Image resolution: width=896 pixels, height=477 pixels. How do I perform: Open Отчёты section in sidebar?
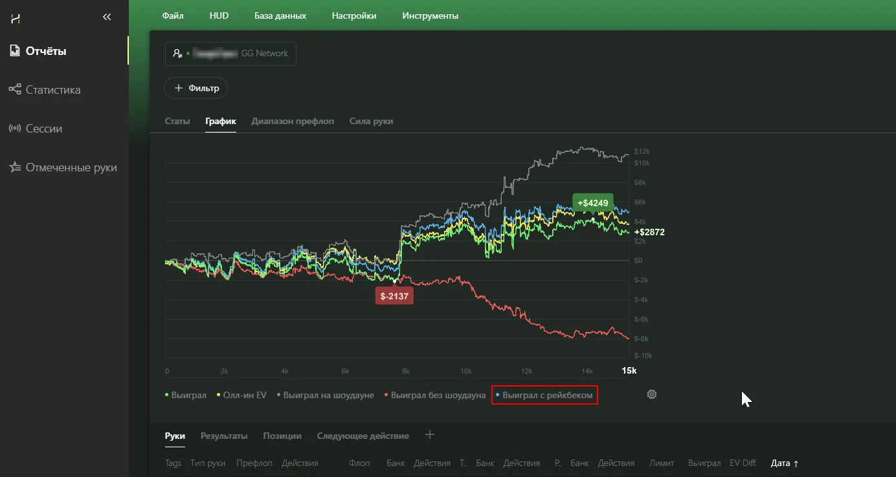click(x=45, y=51)
